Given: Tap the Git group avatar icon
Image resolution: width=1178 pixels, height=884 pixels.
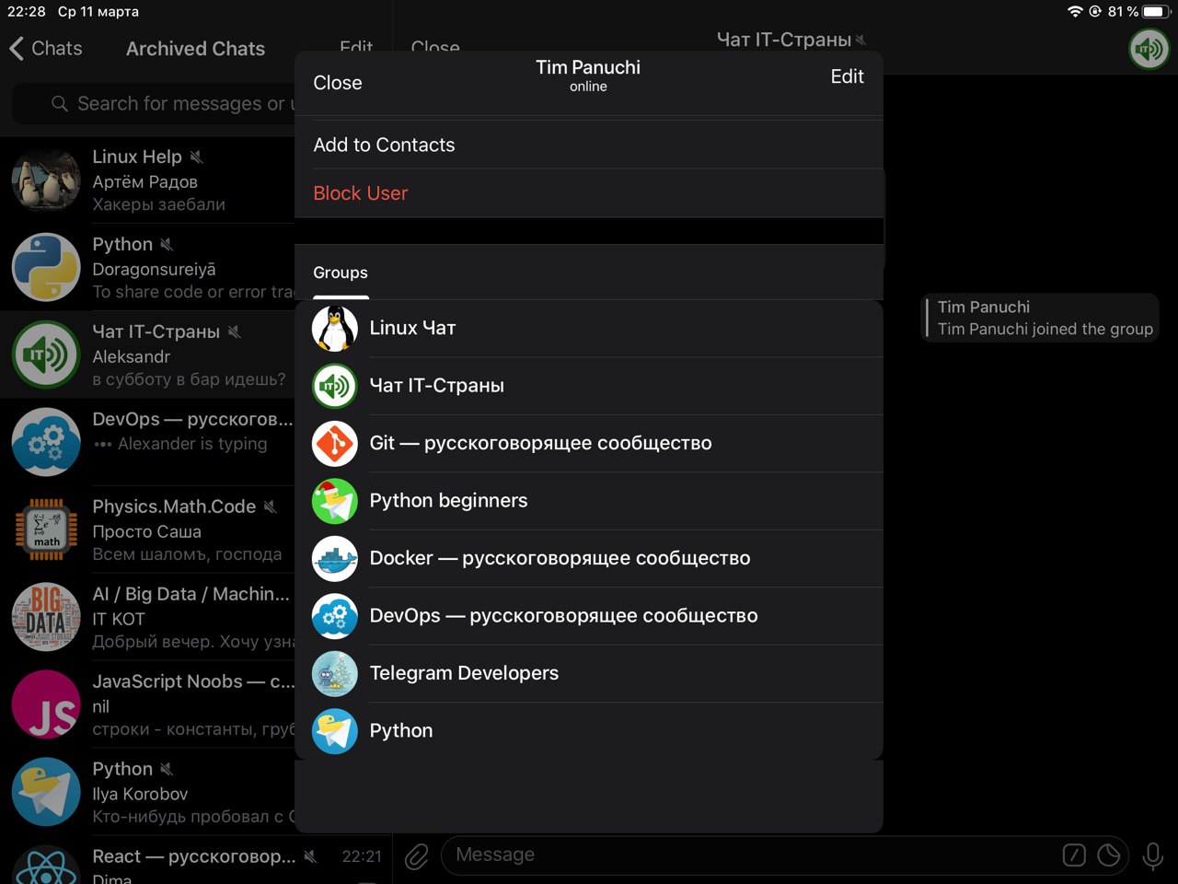Looking at the screenshot, I should (x=335, y=444).
